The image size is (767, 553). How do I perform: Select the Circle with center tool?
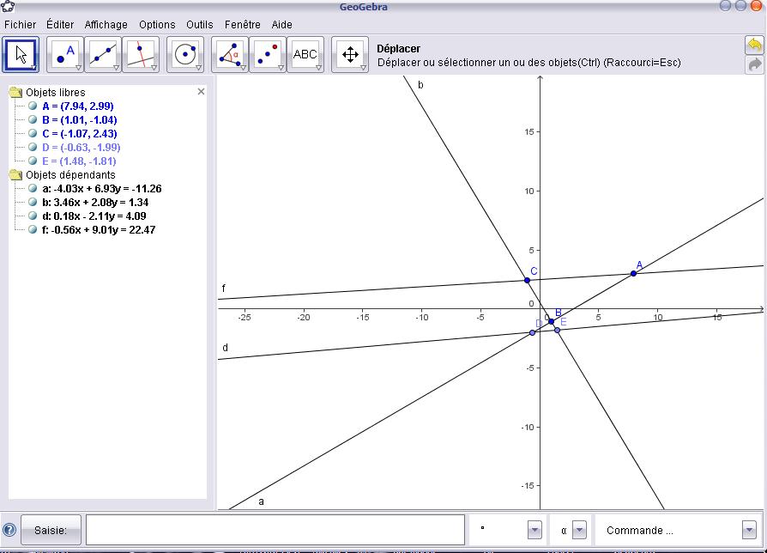185,54
